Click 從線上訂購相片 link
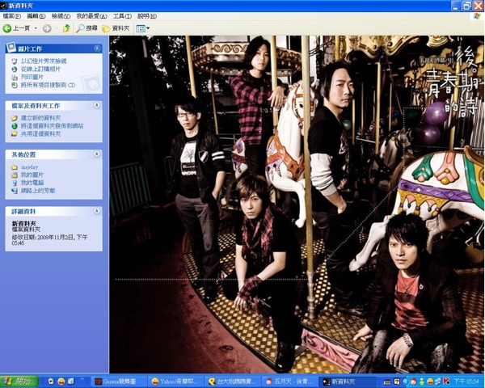The width and height of the screenshot is (485, 388). coord(41,69)
